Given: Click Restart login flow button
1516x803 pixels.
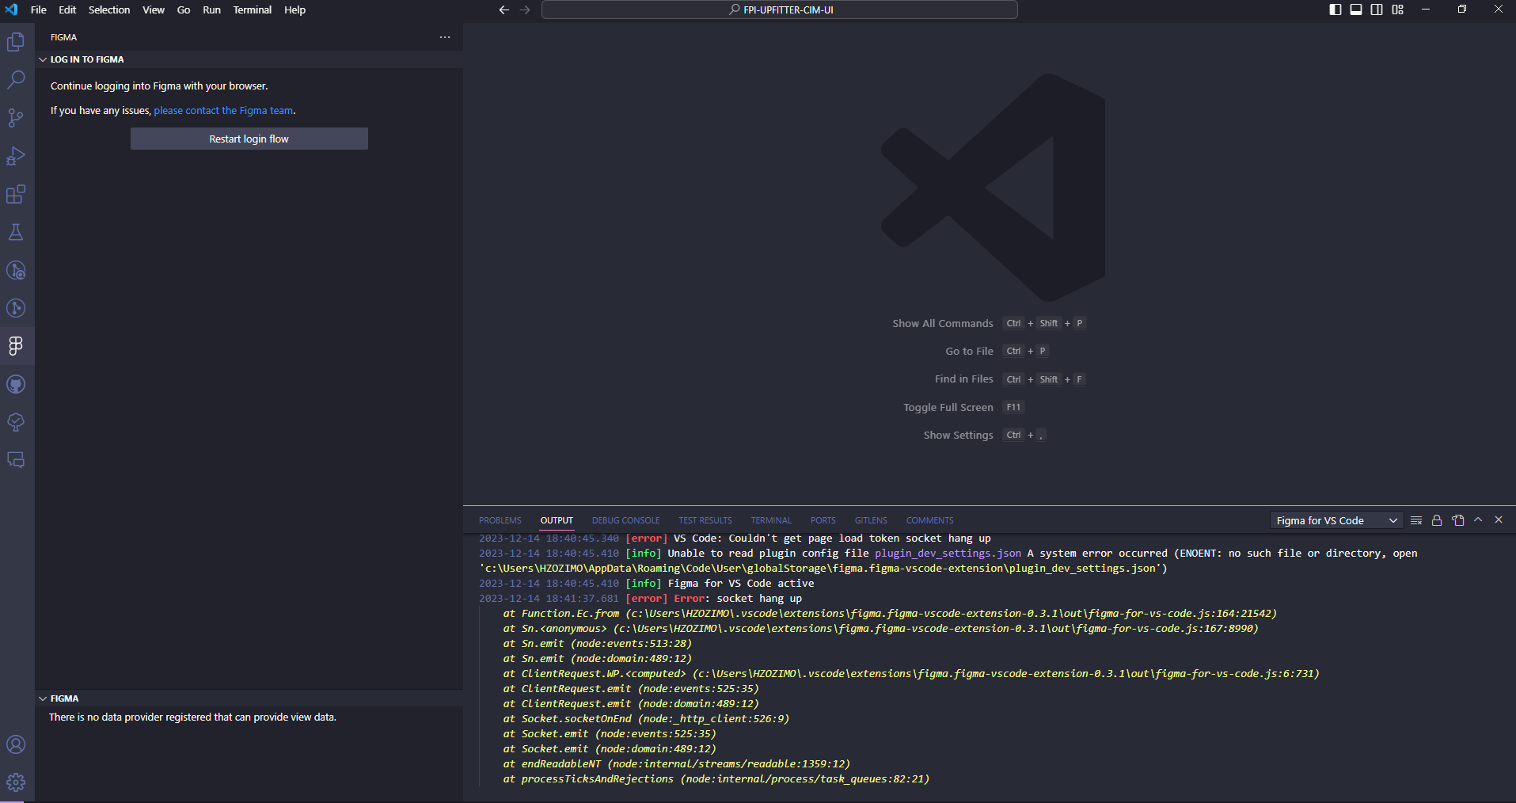Looking at the screenshot, I should point(249,139).
